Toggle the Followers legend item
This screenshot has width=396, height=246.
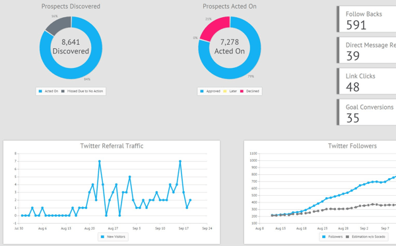click(333, 237)
